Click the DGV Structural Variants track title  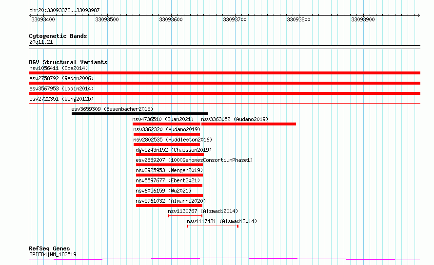click(68, 62)
